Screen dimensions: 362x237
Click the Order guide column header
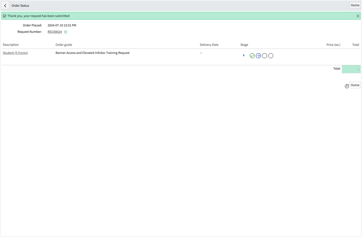coord(64,45)
